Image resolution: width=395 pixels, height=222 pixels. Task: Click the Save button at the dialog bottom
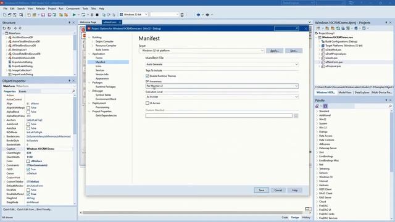click(x=261, y=191)
